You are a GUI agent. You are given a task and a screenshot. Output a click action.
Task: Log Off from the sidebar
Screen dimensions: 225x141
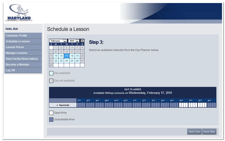(x=23, y=70)
